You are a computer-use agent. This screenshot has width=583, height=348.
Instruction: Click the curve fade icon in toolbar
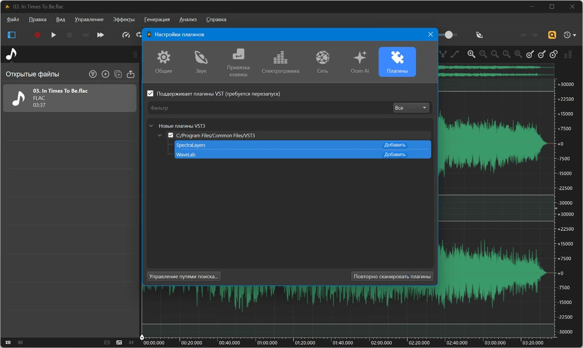click(x=455, y=54)
